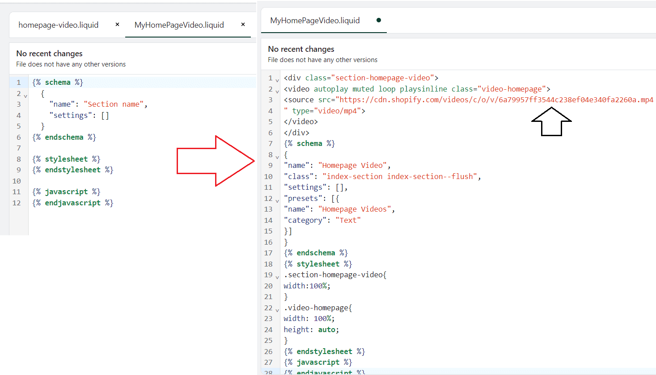Switch to the homepage-video.liquid tab
The width and height of the screenshot is (656, 375).
click(59, 25)
